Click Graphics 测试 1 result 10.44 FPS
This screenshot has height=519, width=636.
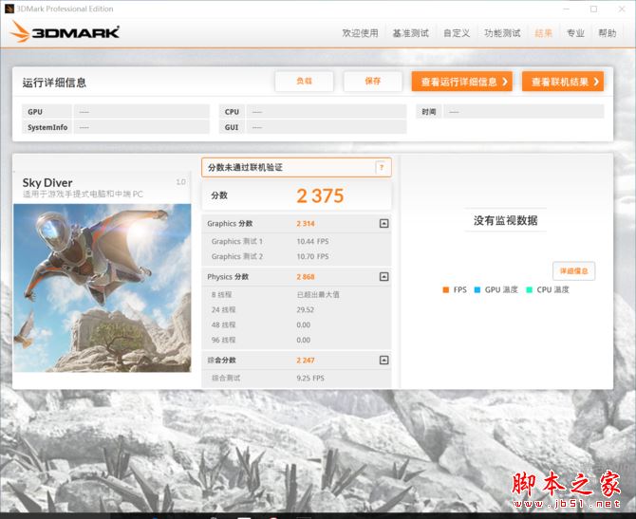[x=312, y=241]
